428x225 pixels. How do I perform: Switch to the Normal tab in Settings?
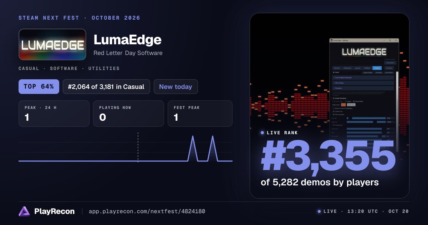(x=337, y=68)
